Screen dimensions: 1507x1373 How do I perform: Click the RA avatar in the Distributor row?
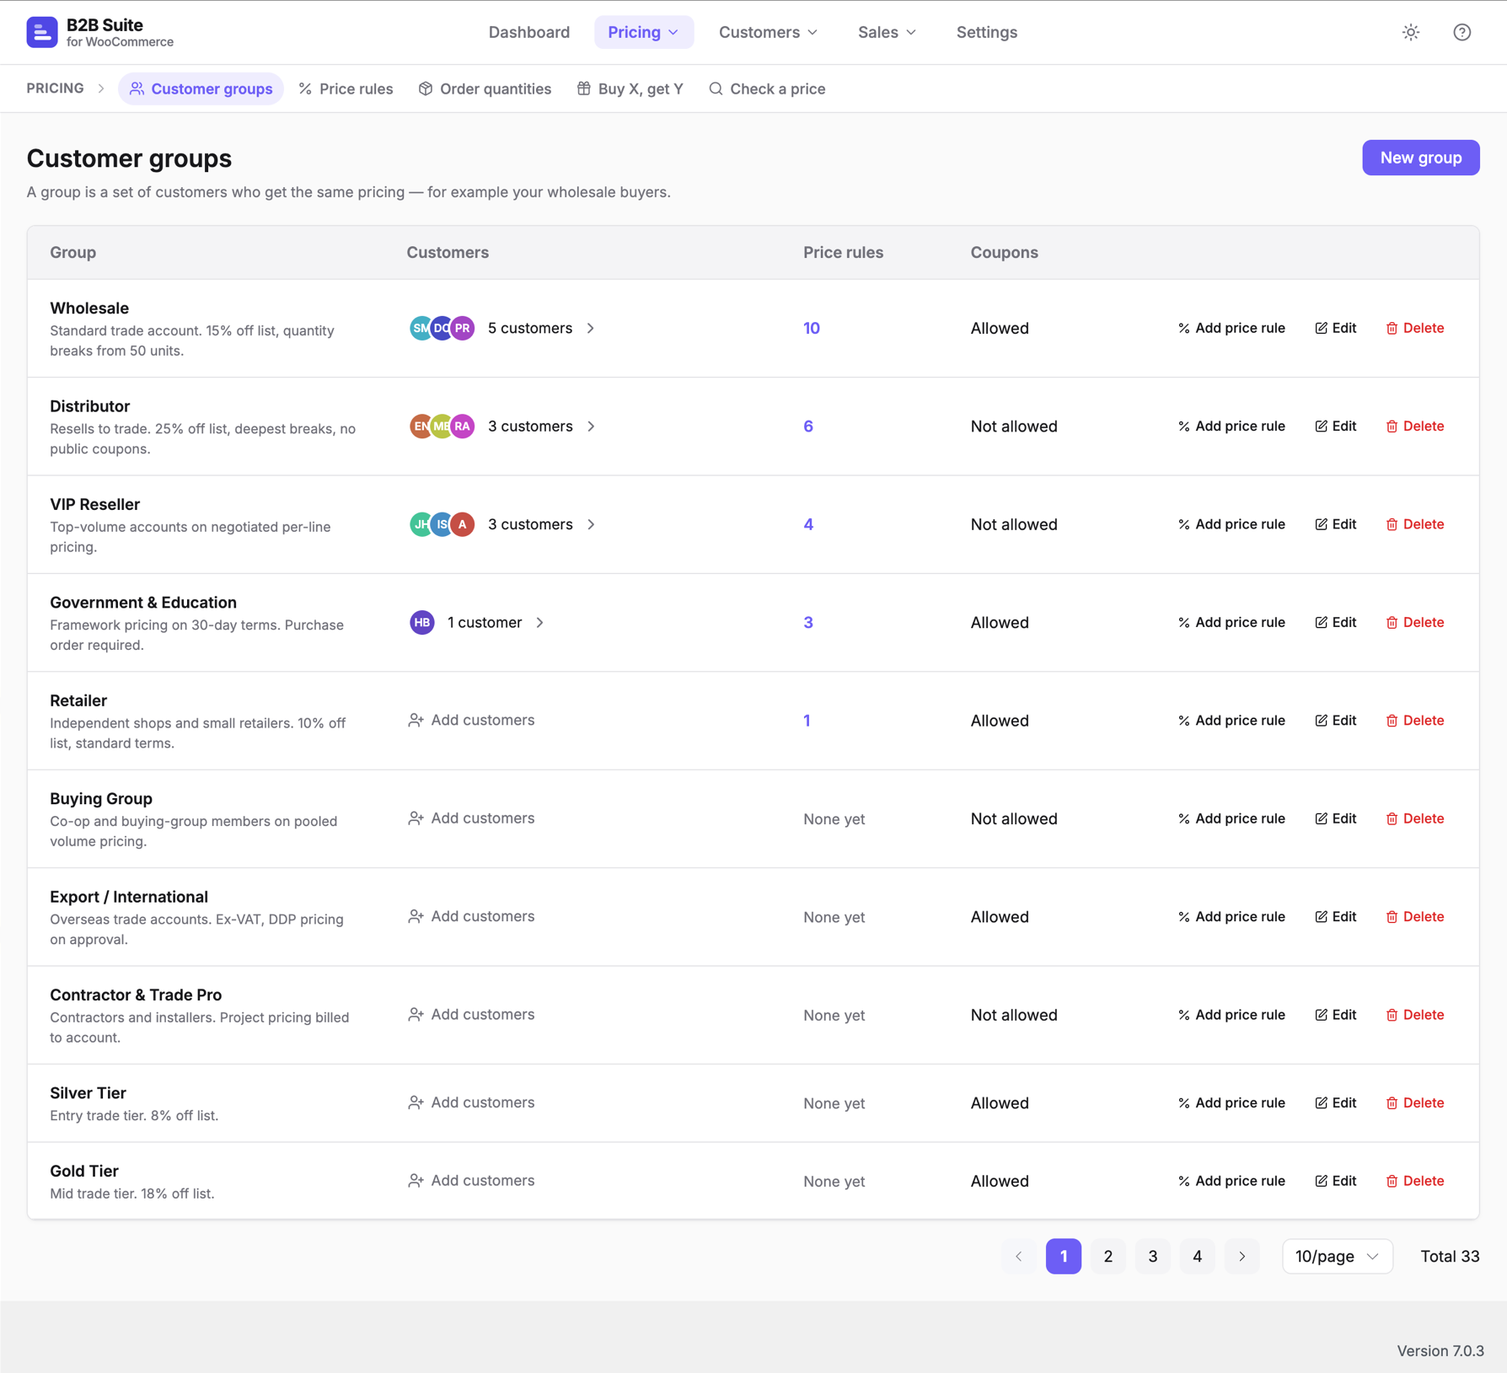[462, 426]
